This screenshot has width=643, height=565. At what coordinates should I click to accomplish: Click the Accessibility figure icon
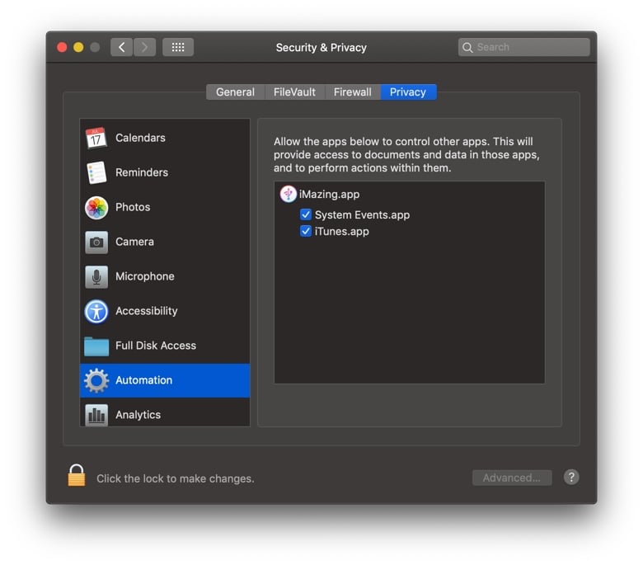coord(96,312)
